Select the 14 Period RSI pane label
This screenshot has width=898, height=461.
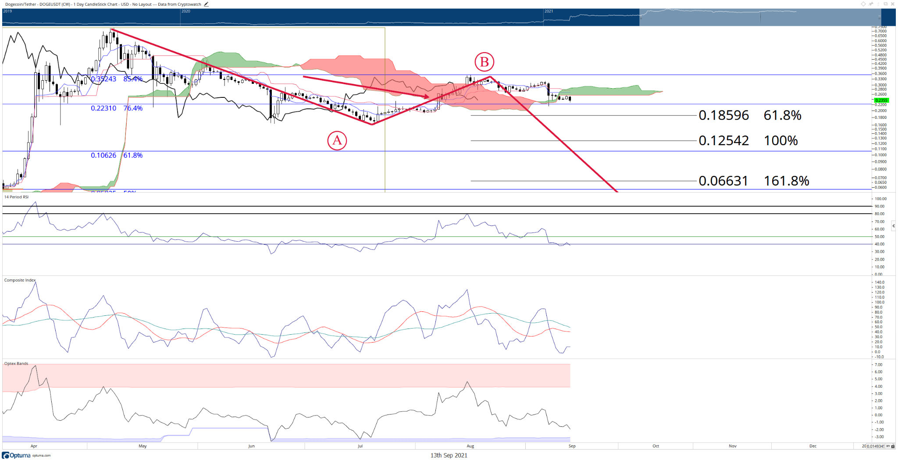click(x=16, y=197)
